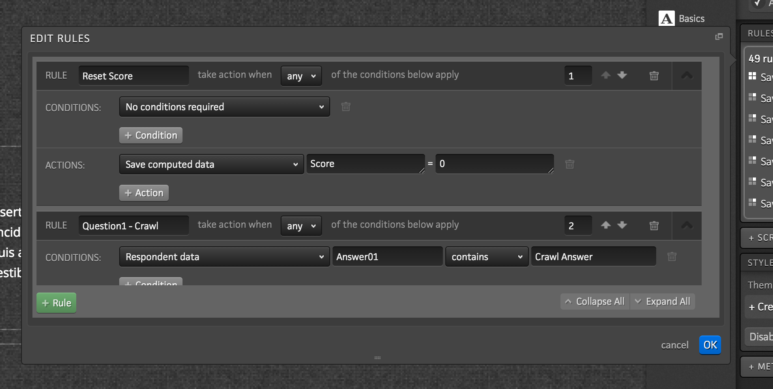Open Respondent data condition type dropdown

224,257
